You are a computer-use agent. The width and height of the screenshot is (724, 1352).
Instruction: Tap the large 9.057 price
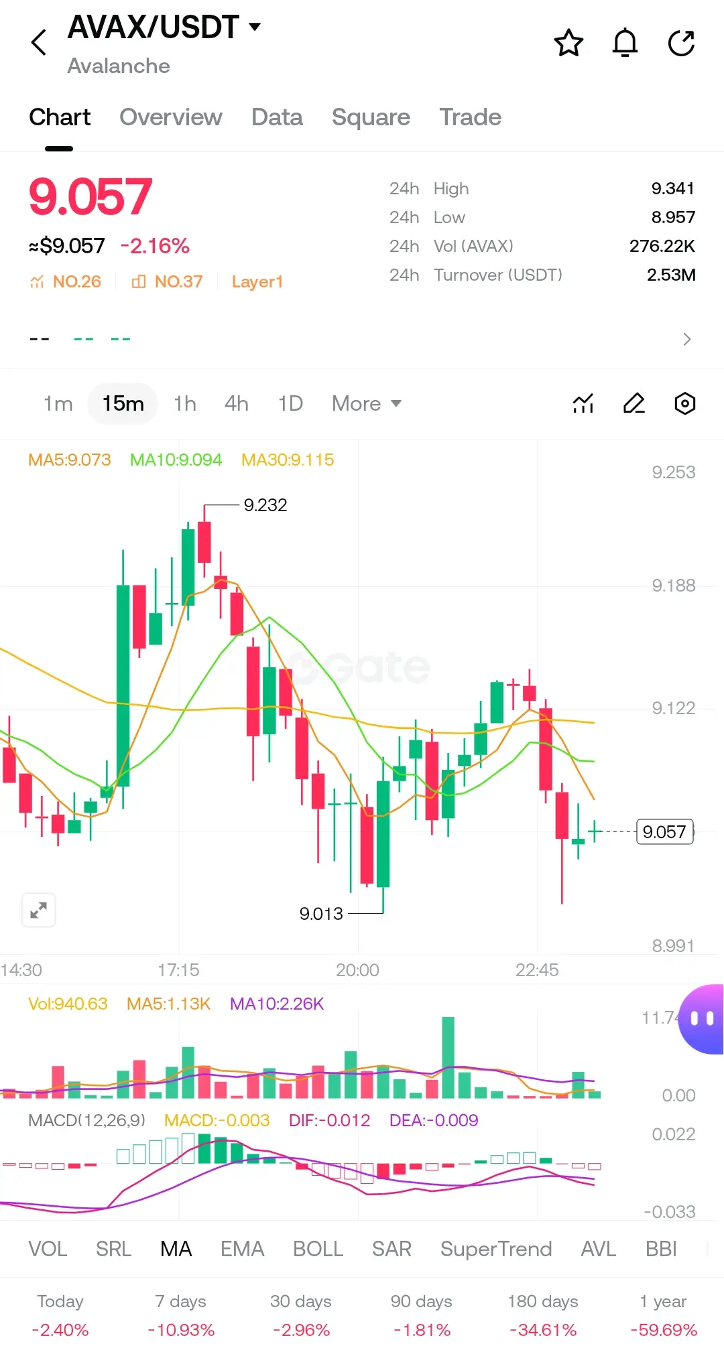(90, 197)
